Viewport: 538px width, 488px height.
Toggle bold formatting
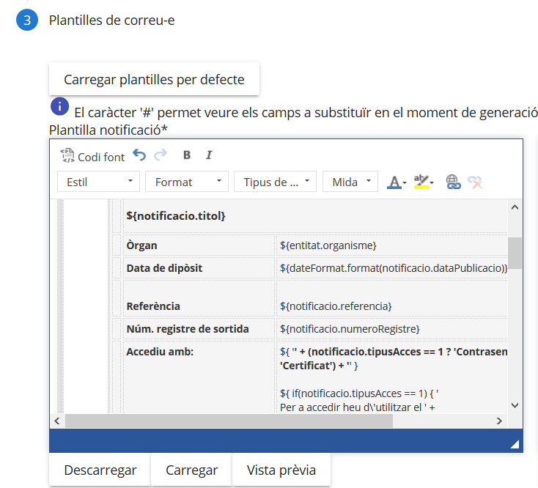pyautogui.click(x=187, y=155)
